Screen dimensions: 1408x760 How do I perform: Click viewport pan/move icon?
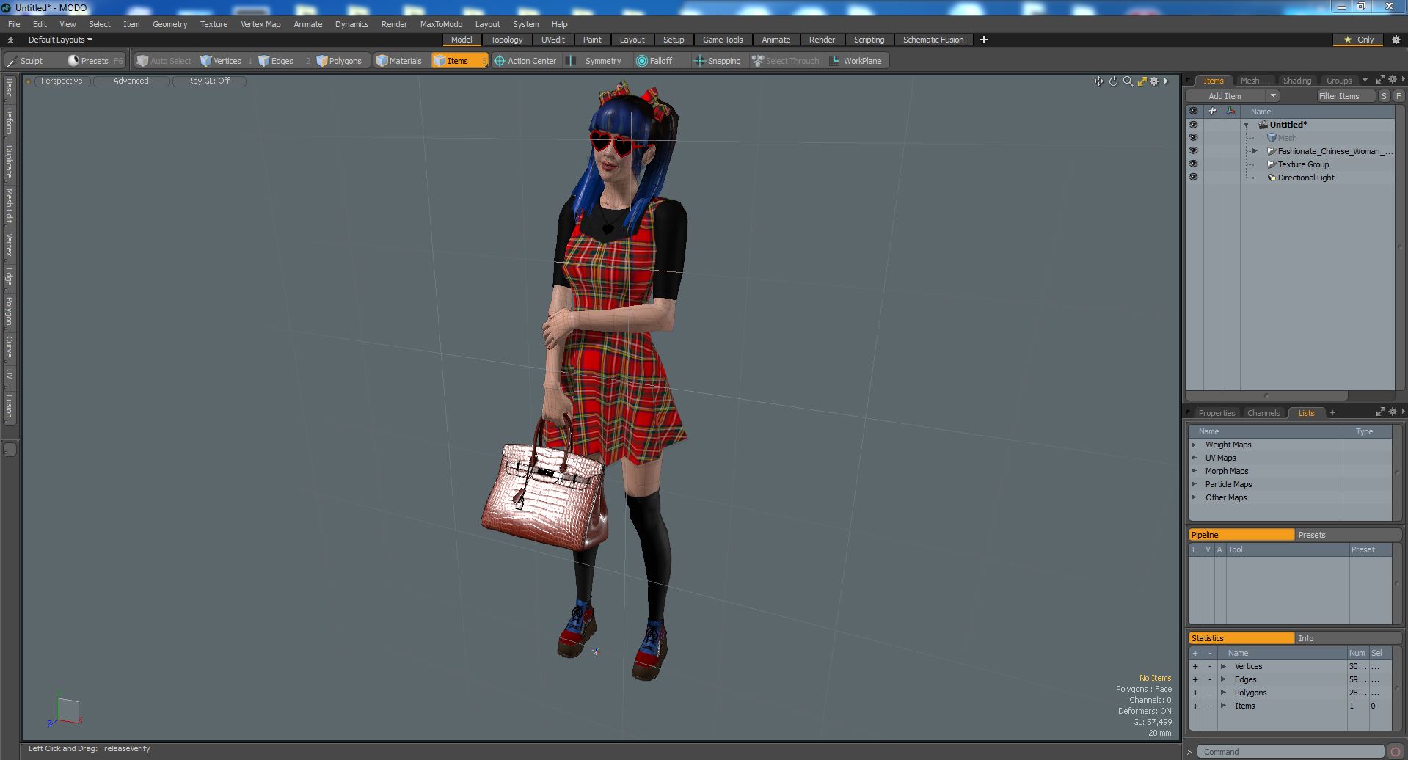1098,81
